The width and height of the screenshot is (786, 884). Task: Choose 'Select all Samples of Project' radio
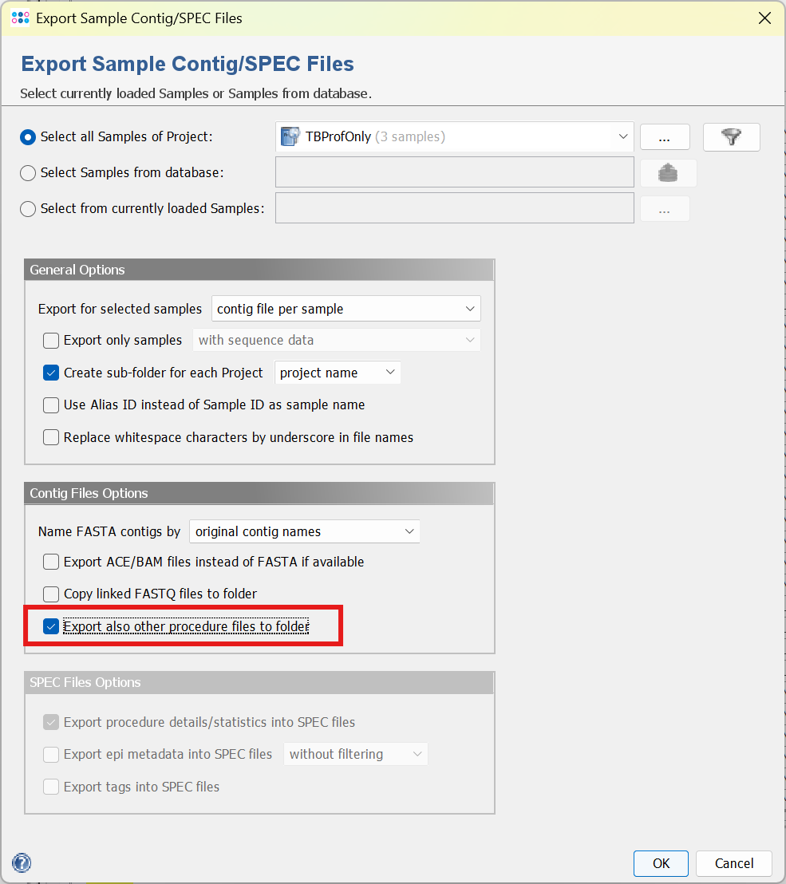[28, 137]
